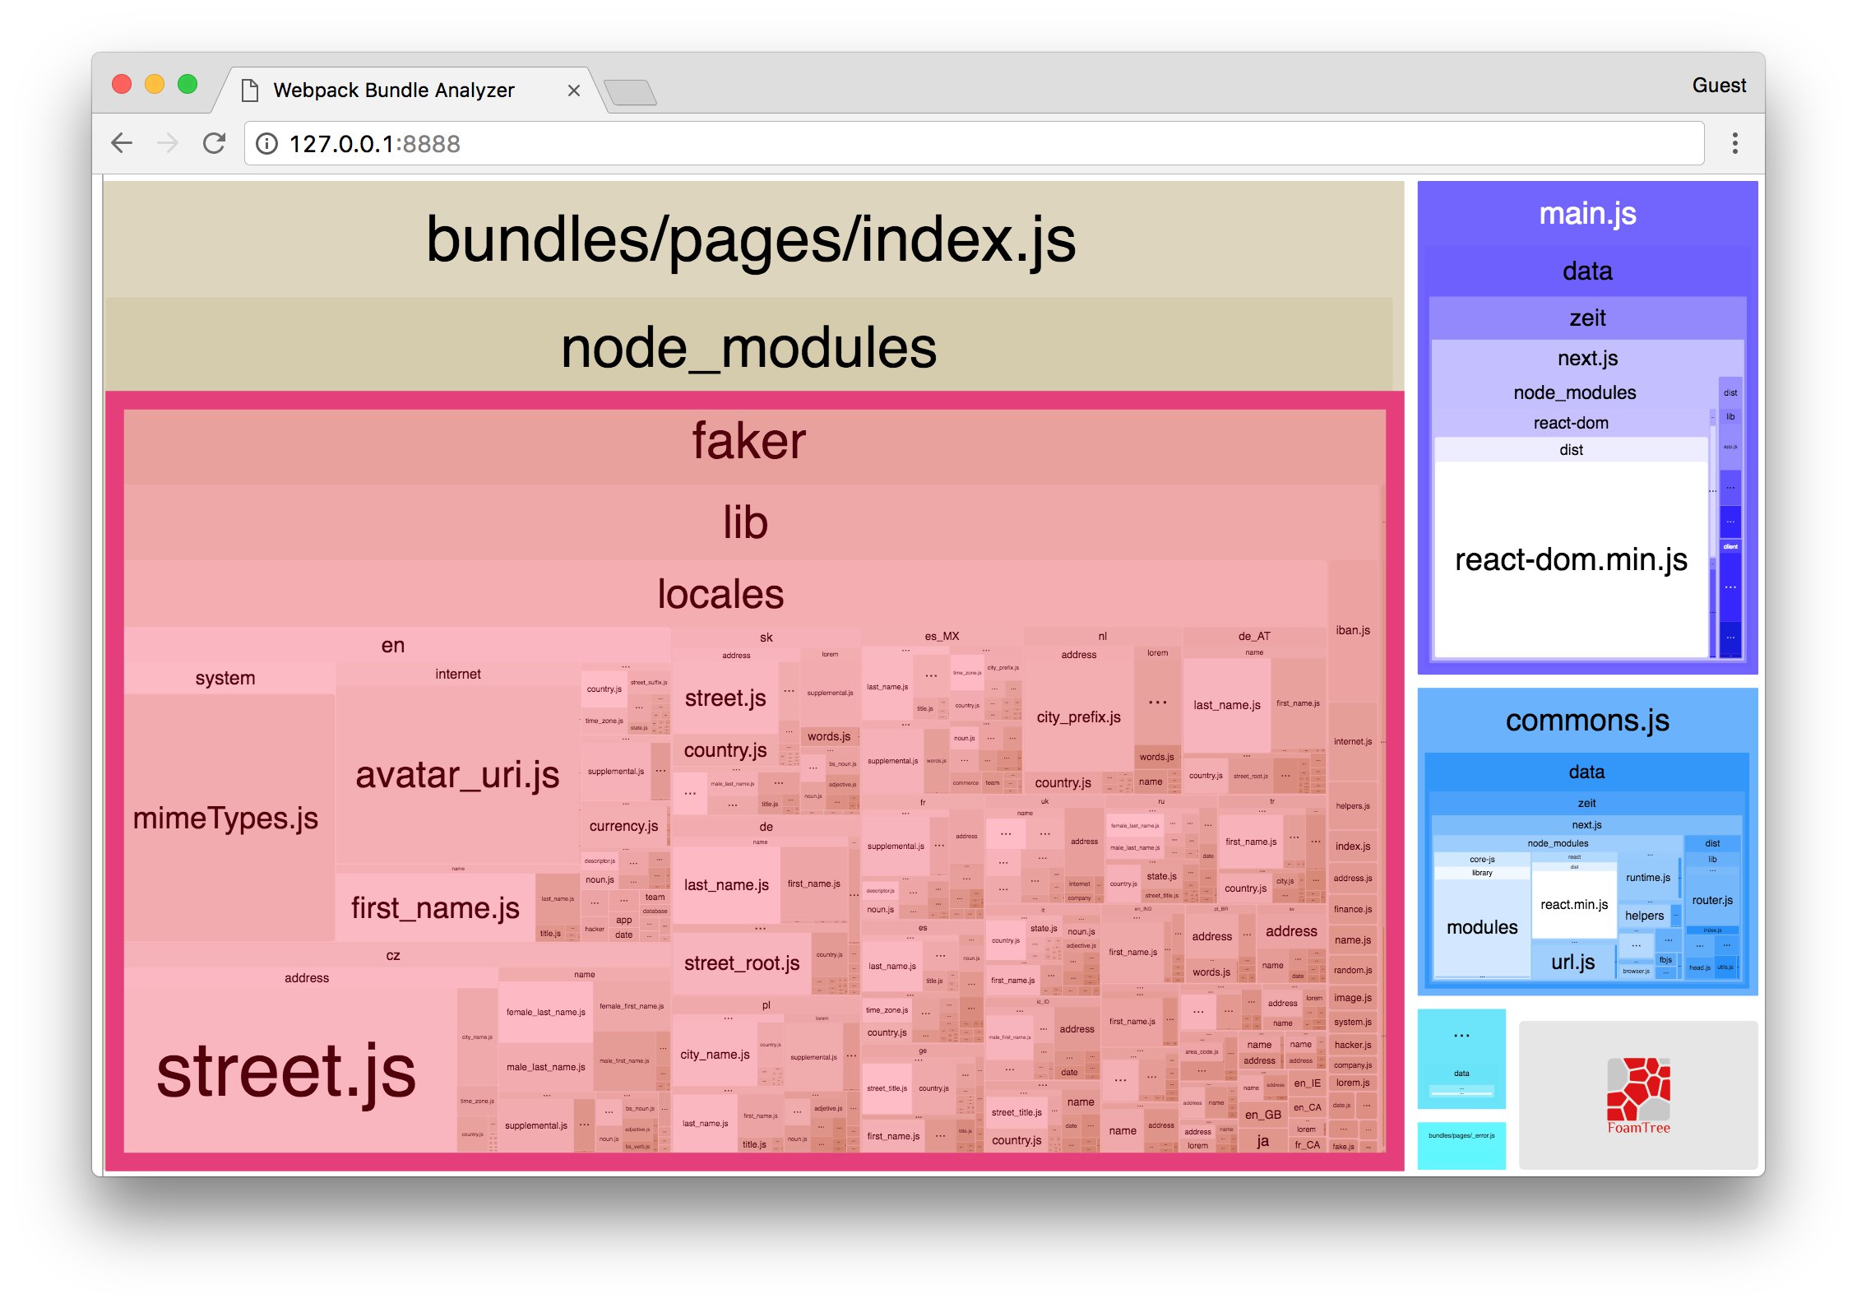Click the street_root.js module
The image size is (1857, 1308).
[x=742, y=963]
